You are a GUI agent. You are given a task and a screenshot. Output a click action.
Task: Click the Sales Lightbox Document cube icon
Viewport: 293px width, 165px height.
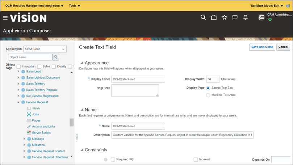pyautogui.click(x=23, y=78)
